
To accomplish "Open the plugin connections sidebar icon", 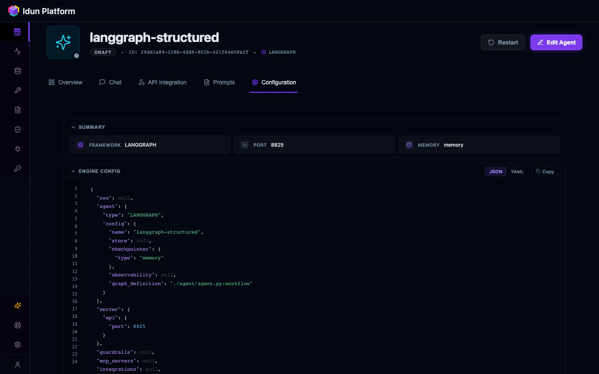I will [17, 149].
